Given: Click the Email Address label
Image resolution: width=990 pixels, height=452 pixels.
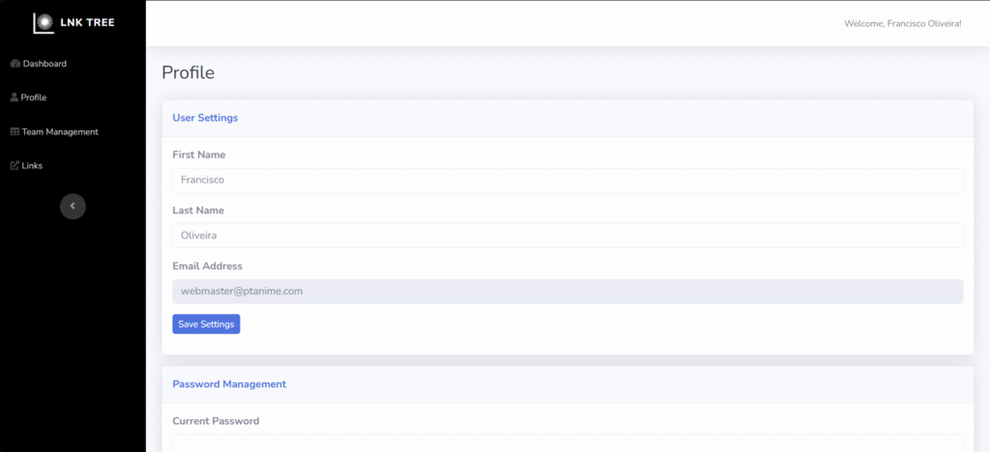Looking at the screenshot, I should [207, 266].
